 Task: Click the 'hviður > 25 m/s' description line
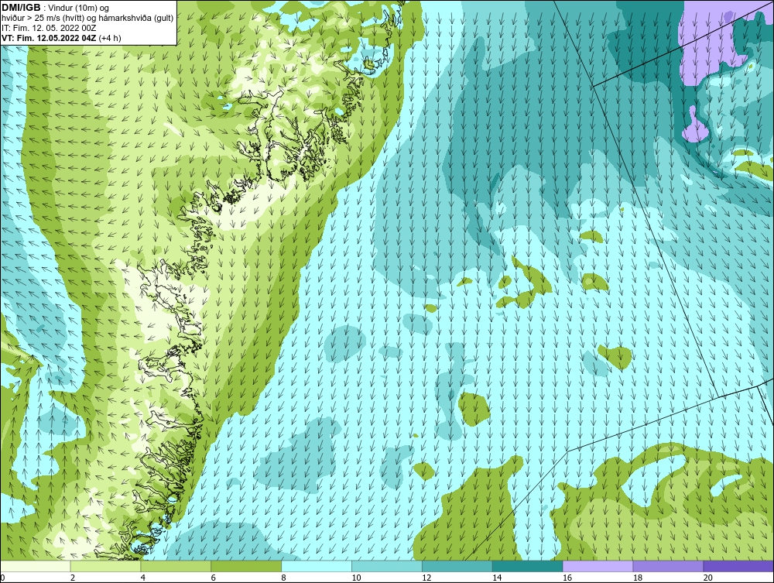coord(87,19)
